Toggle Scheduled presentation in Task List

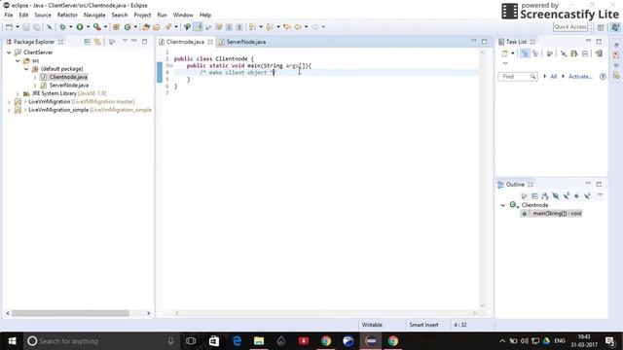pyautogui.click(x=535, y=53)
